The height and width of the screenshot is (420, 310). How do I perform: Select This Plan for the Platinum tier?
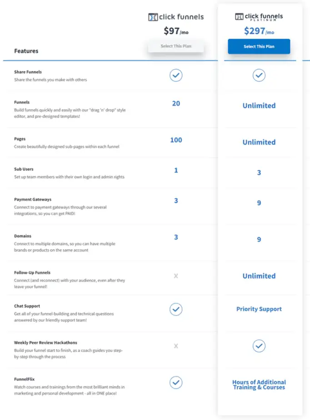[259, 46]
